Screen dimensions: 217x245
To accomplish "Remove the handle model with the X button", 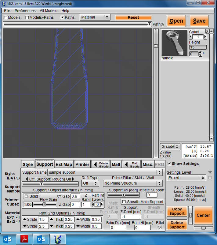I will 207,31.
